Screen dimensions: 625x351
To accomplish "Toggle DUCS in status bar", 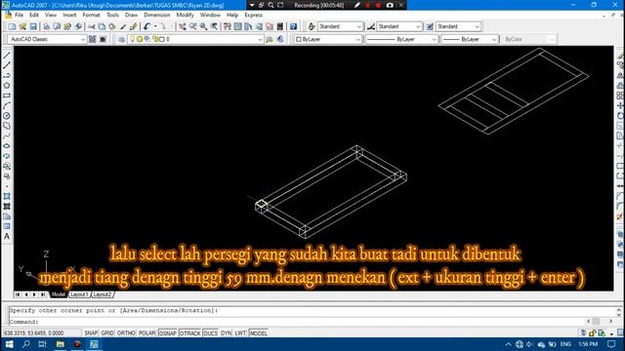I will point(211,333).
